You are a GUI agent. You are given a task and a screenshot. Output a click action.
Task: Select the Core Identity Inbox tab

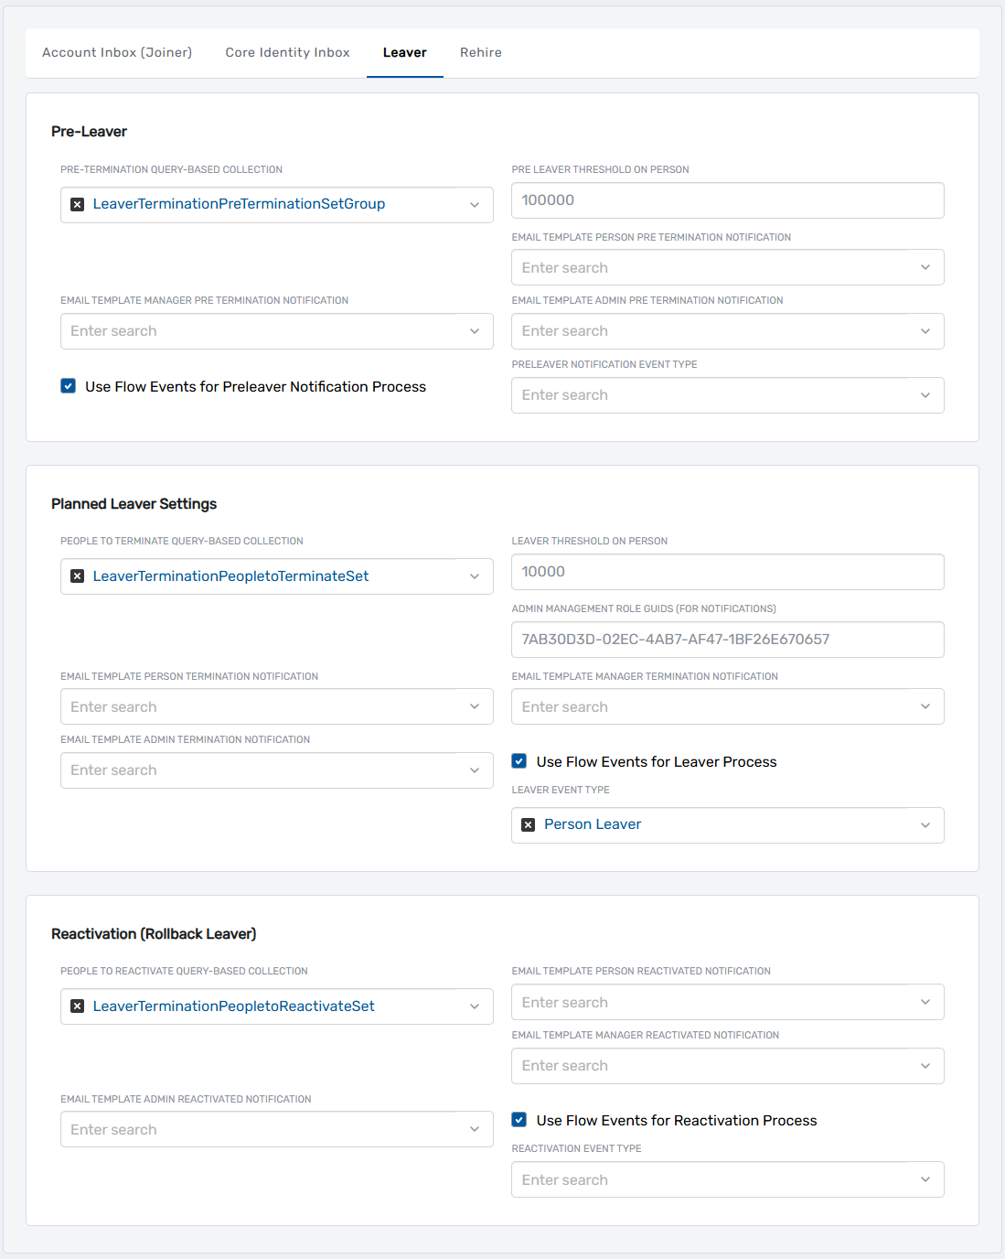coord(287,52)
